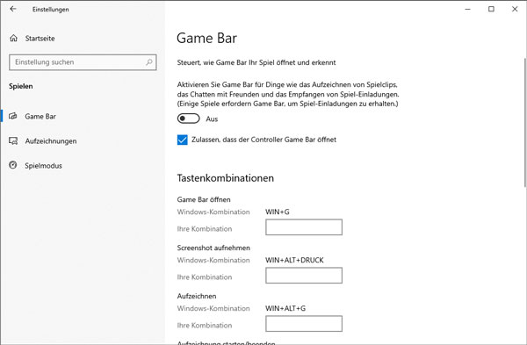Click the Game Bar page title
The image size is (527, 345).
pyautogui.click(x=206, y=38)
